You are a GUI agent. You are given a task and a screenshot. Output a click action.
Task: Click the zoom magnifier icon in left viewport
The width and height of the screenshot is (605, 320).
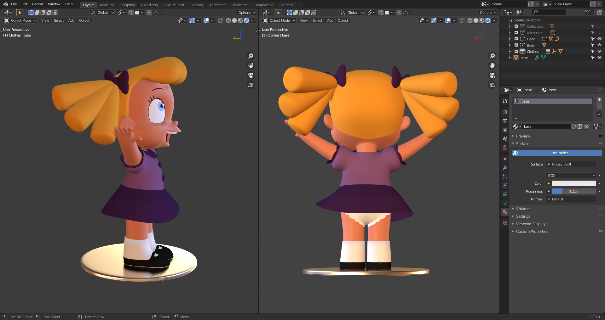pyautogui.click(x=251, y=56)
